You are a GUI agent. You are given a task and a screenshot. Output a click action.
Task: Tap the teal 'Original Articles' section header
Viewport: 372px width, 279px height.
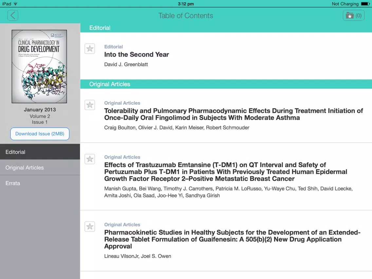coord(226,84)
